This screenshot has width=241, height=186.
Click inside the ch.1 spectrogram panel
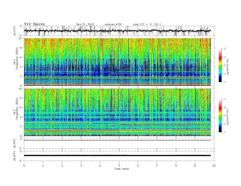coord(117,62)
